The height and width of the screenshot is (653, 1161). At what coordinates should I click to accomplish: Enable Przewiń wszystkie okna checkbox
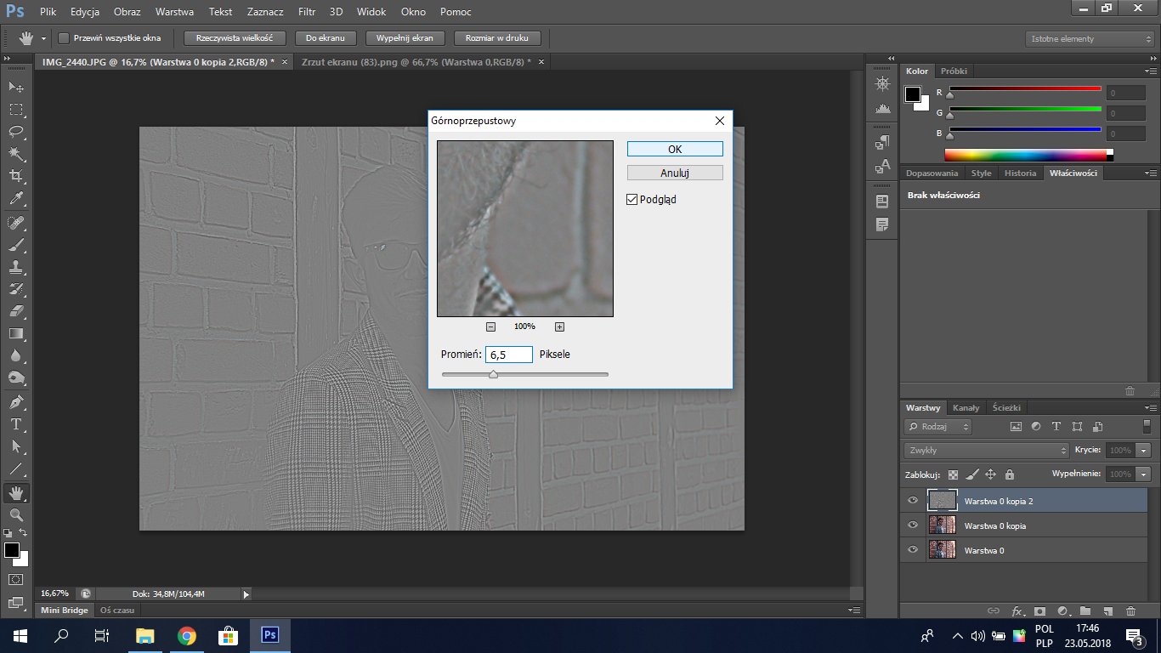[64, 38]
